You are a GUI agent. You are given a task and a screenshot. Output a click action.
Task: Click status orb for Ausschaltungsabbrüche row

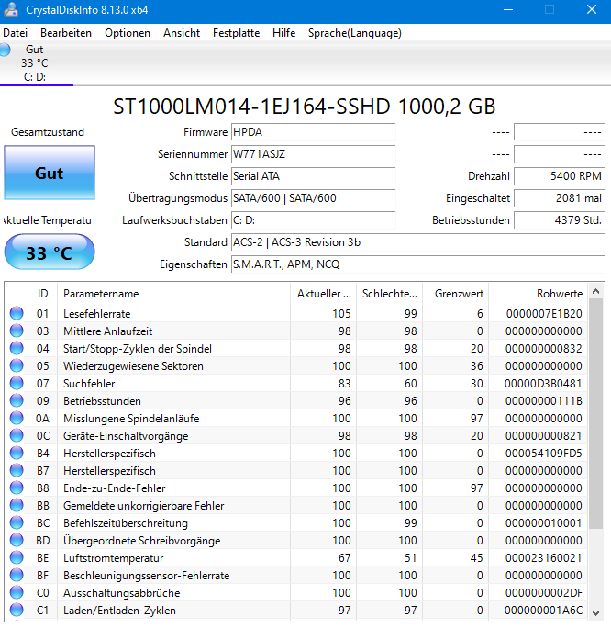point(17,593)
